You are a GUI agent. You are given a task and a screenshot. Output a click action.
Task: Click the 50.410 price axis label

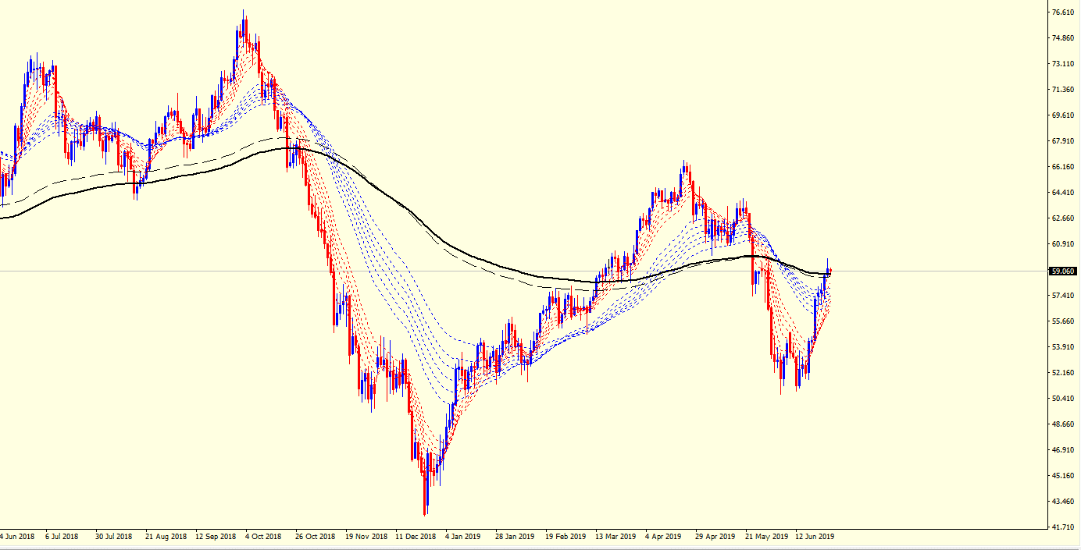1064,399
